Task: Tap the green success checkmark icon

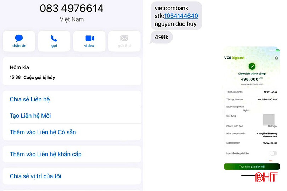Action: (252, 66)
